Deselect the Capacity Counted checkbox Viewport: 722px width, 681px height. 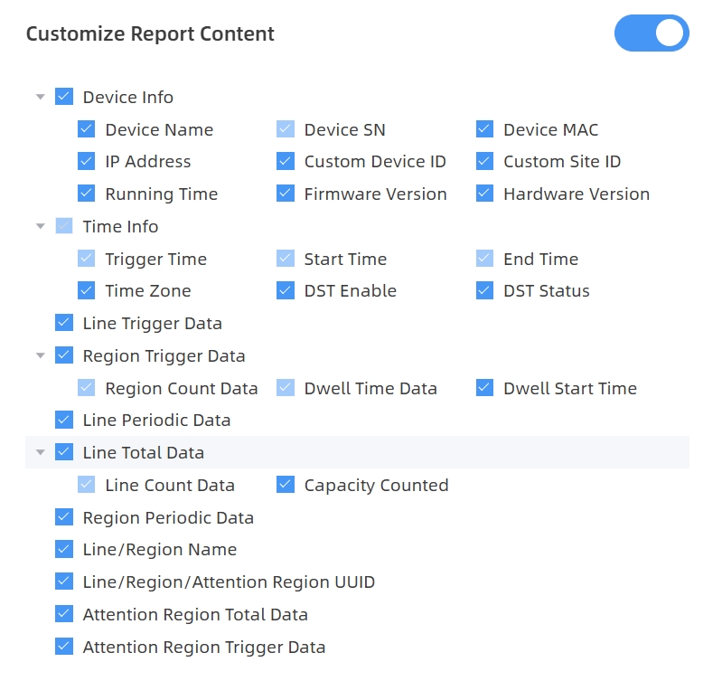click(x=286, y=485)
